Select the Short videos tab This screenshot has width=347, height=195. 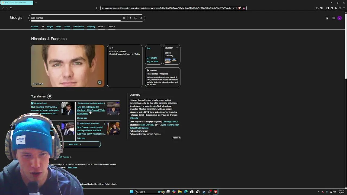(x=79, y=27)
